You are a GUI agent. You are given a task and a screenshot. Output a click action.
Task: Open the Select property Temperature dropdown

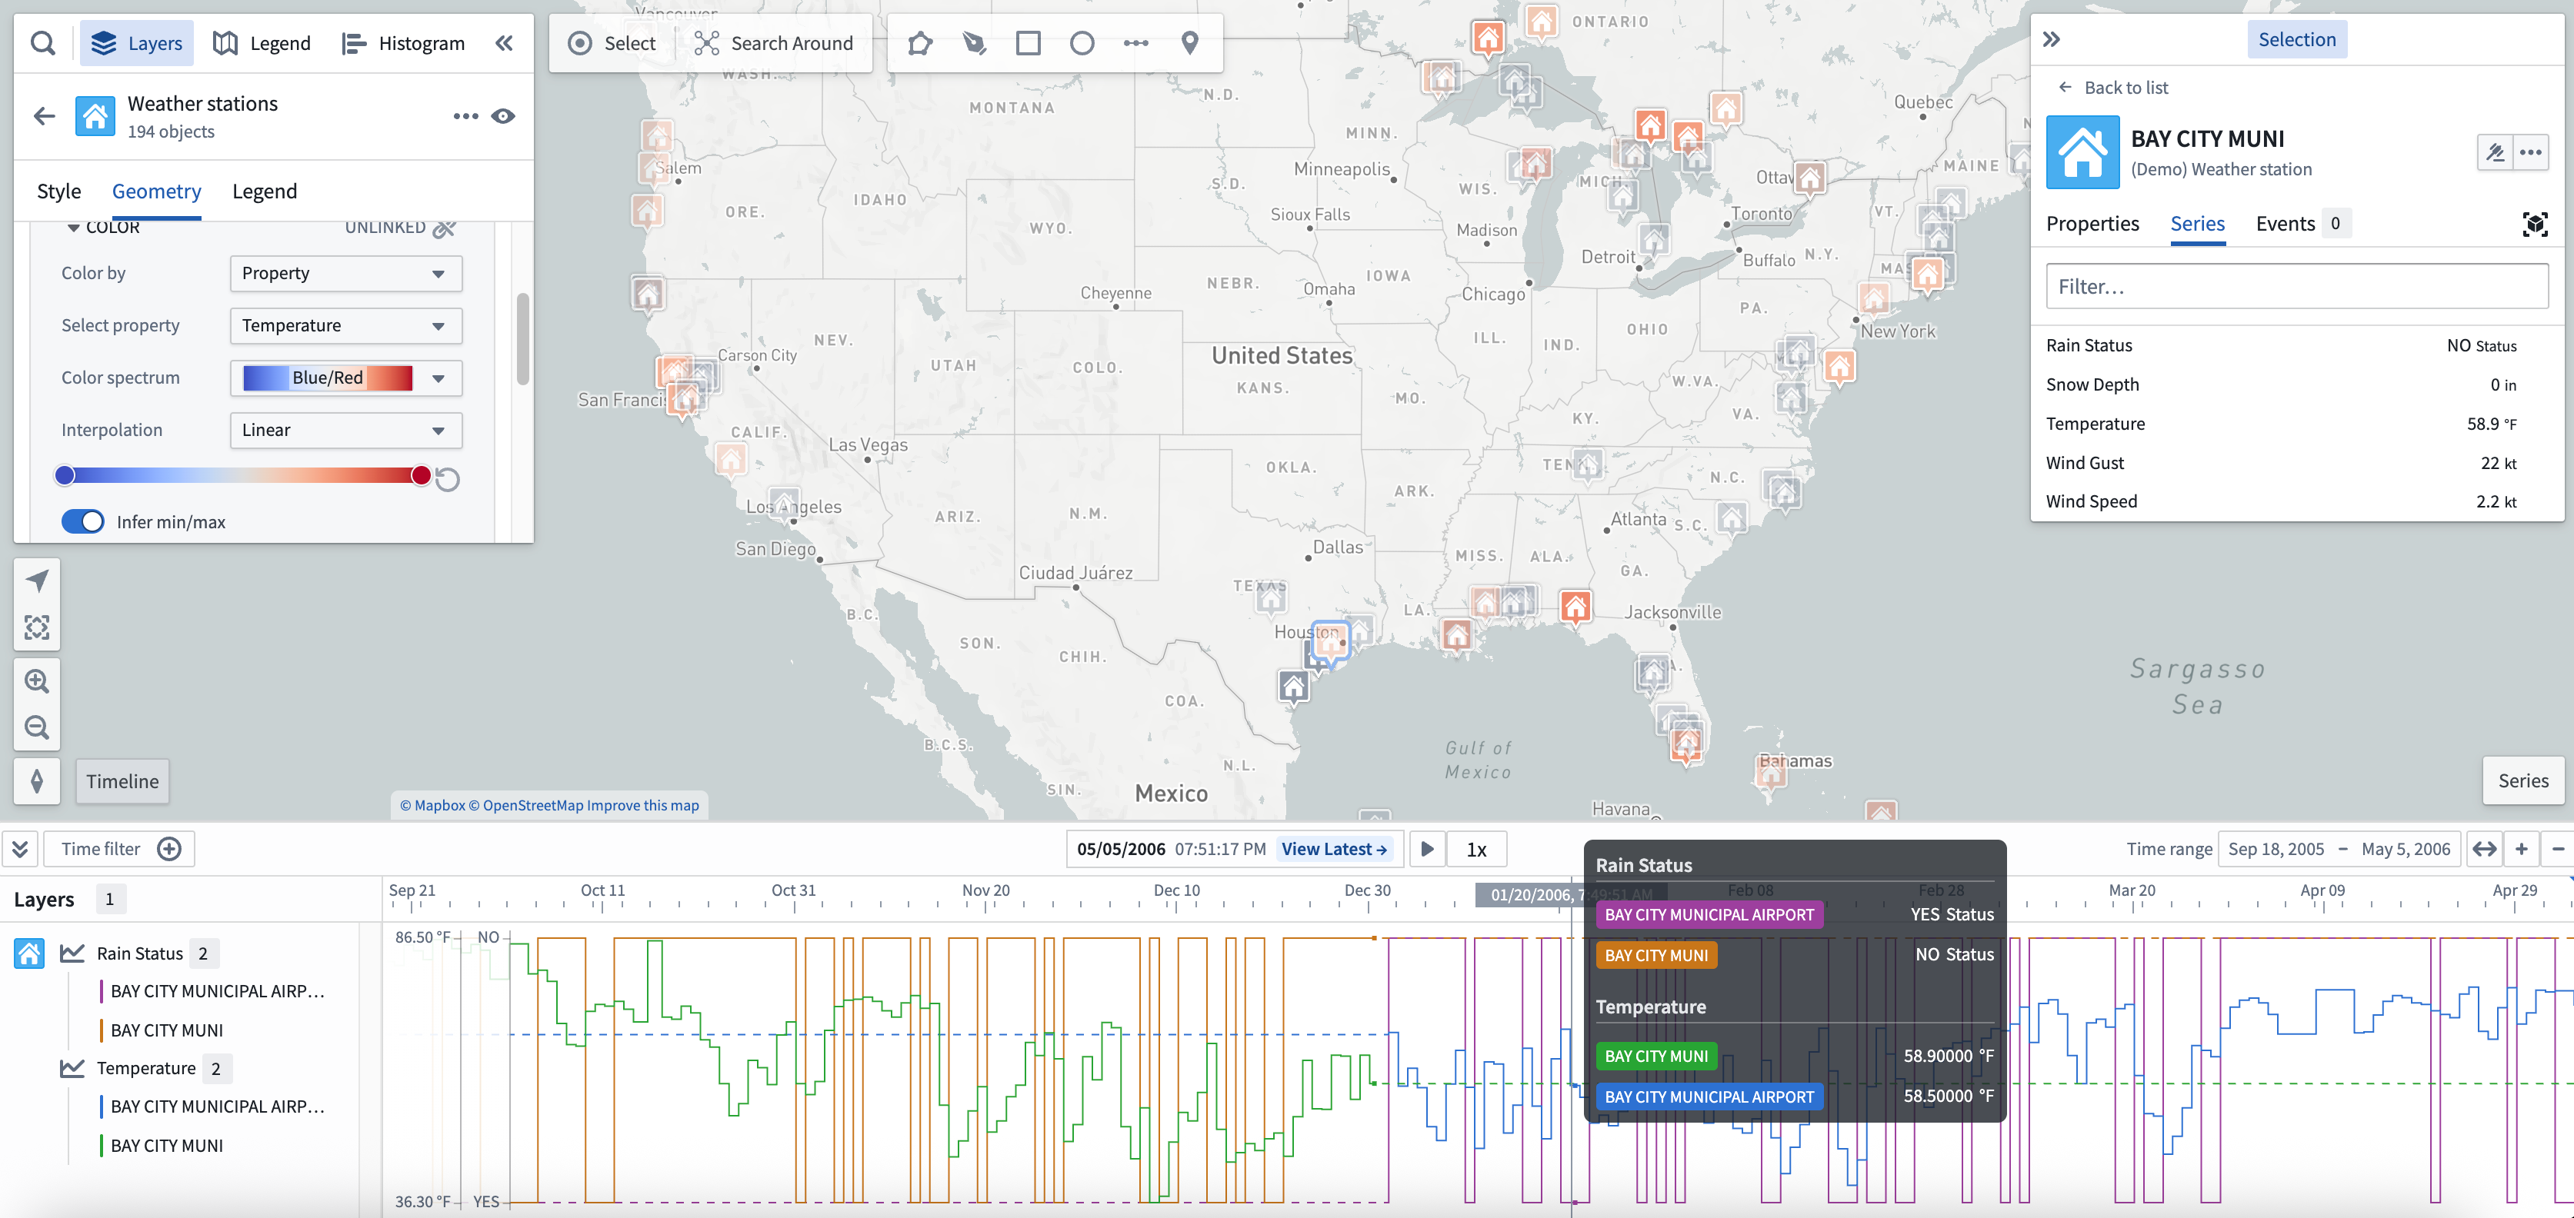[345, 326]
